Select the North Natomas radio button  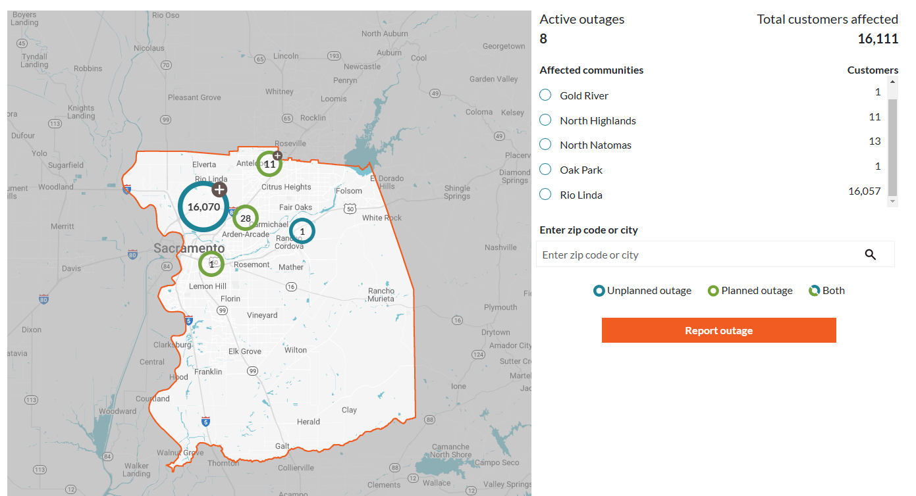pos(545,144)
